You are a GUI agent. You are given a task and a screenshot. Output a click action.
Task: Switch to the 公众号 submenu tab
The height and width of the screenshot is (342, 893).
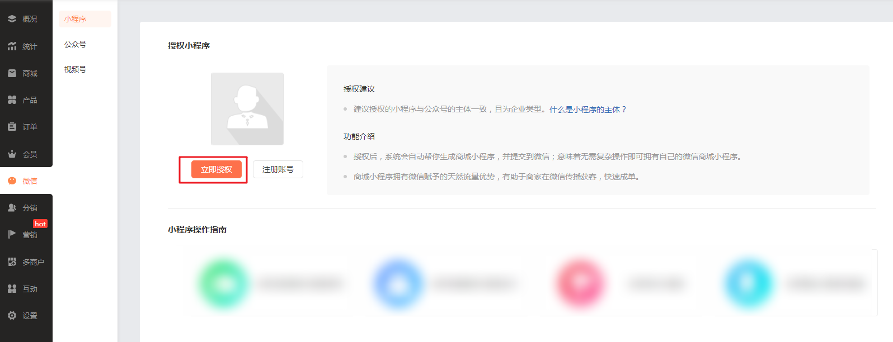coord(75,44)
